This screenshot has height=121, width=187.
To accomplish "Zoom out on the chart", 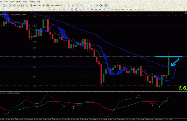I will [x=82, y=5].
